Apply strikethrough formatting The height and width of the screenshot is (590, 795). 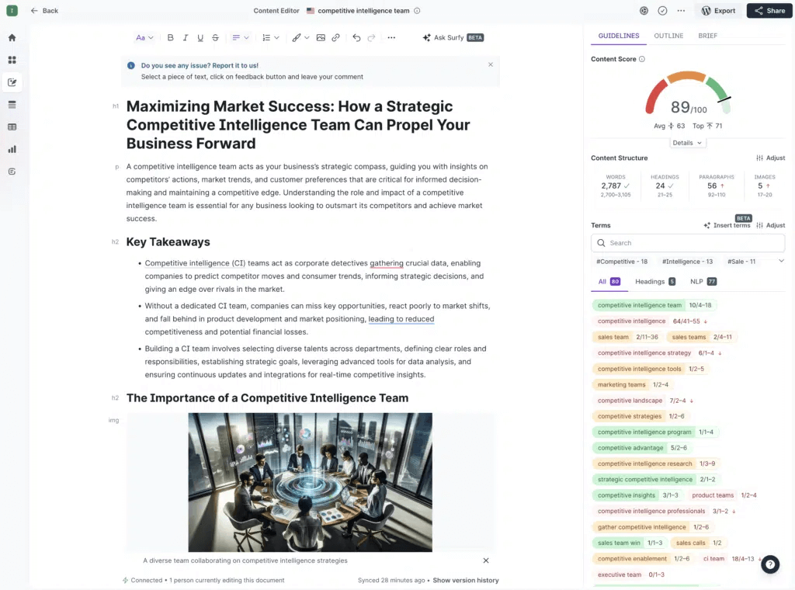tap(215, 37)
